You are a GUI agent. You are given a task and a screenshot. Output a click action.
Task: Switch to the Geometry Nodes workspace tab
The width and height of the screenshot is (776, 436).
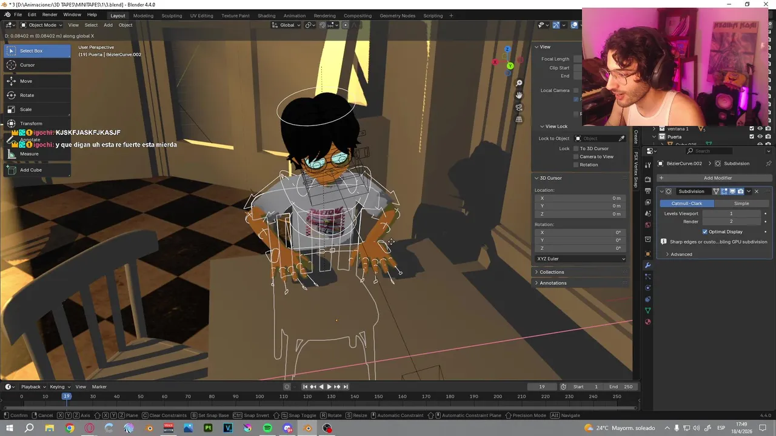pyautogui.click(x=397, y=16)
